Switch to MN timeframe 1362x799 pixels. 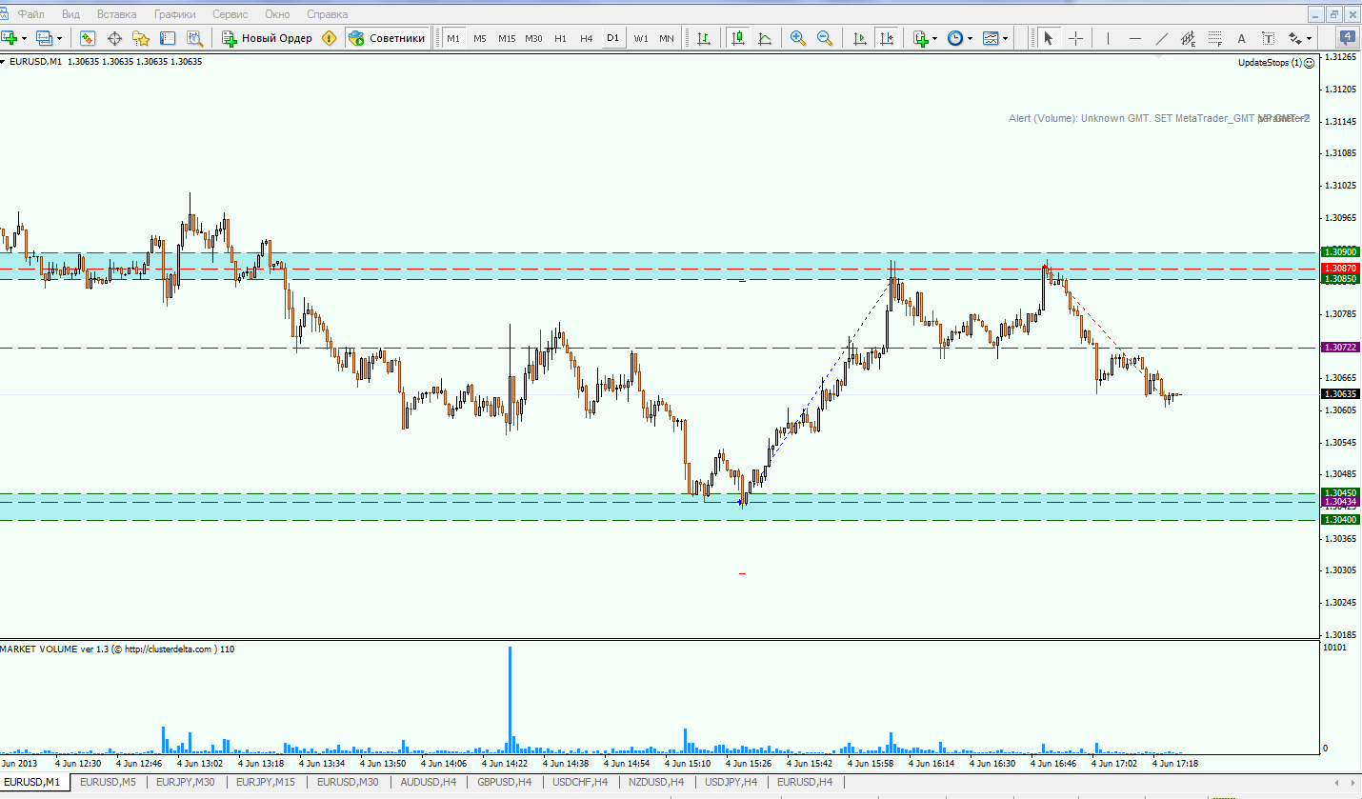[667, 38]
